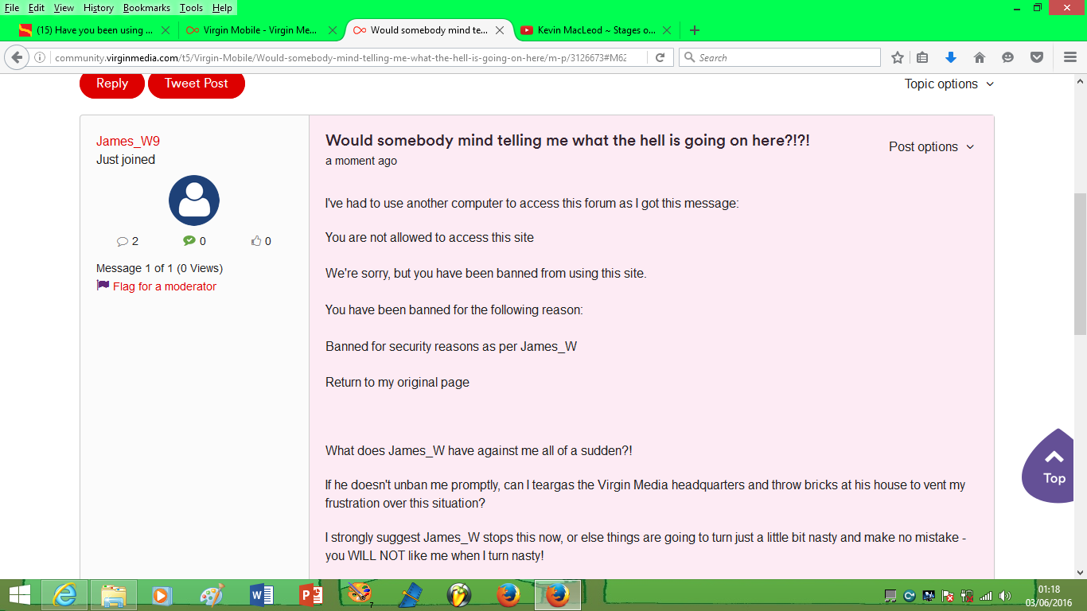Start a Firefox Hello conversation
Viewport: 1087px width, 611px height.
(x=1007, y=57)
